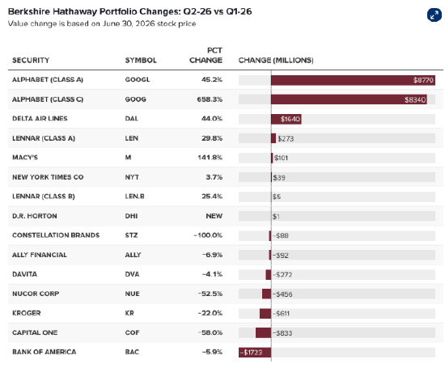Image resolution: width=445 pixels, height=368 pixels.
Task: Select the Capital One -$833 bar
Action: tap(264, 332)
